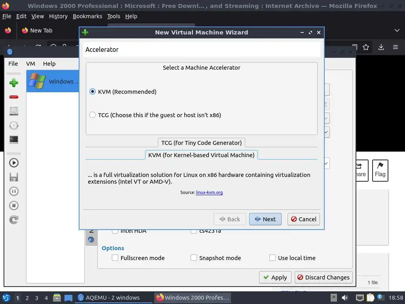Click the clock snapshot icon in AQEMU sidebar
Image resolution: width=405 pixels, height=304 pixels.
[14, 125]
